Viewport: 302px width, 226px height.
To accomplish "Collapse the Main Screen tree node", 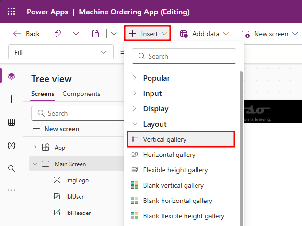I will tap(35, 164).
